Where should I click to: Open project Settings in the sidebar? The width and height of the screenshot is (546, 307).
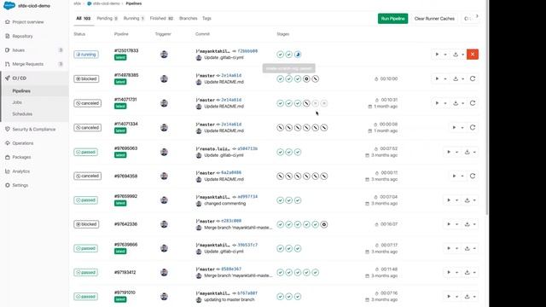[x=20, y=185]
